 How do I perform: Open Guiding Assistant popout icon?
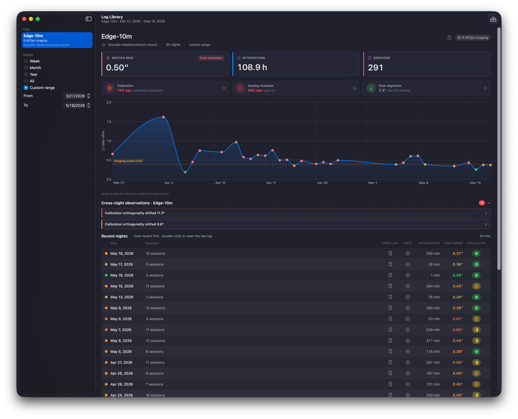point(355,88)
